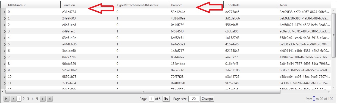The image size is (337, 104).
Task: Select page number 4 in pager
Action: click(x=32, y=99)
